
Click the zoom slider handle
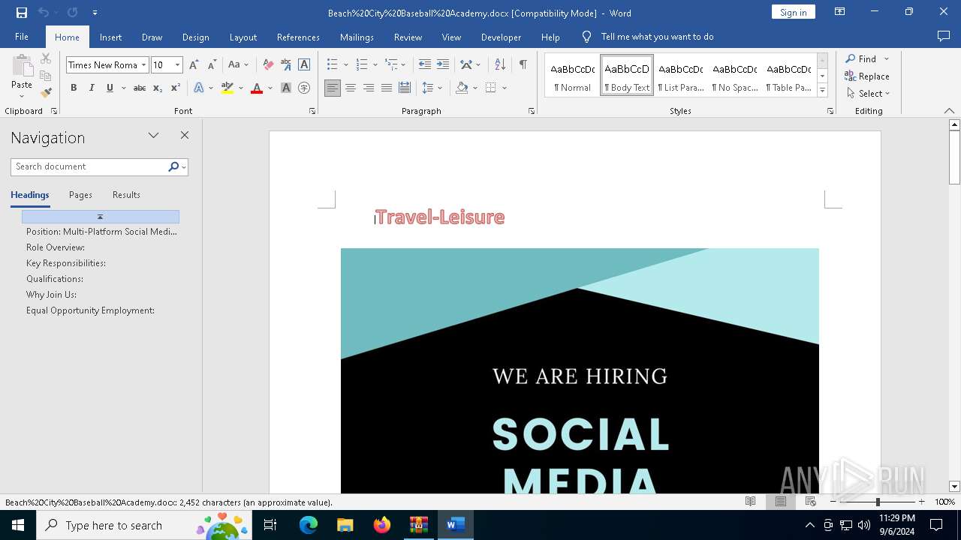point(878,502)
